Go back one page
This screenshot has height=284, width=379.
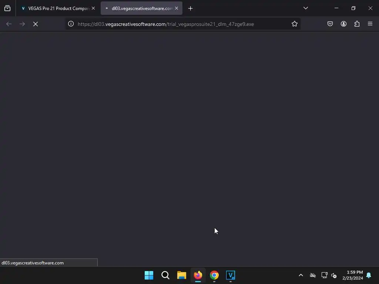[9, 24]
